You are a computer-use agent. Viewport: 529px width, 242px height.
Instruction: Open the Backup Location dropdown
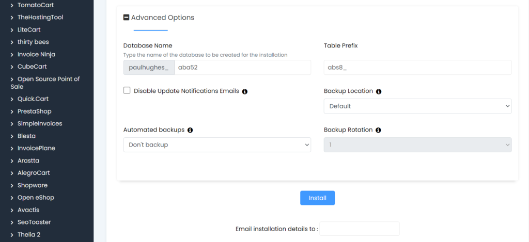click(x=417, y=106)
